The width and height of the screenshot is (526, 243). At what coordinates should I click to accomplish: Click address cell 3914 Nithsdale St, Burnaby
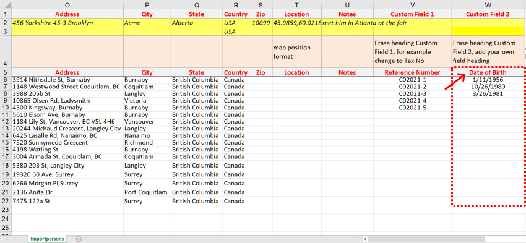(x=67, y=80)
